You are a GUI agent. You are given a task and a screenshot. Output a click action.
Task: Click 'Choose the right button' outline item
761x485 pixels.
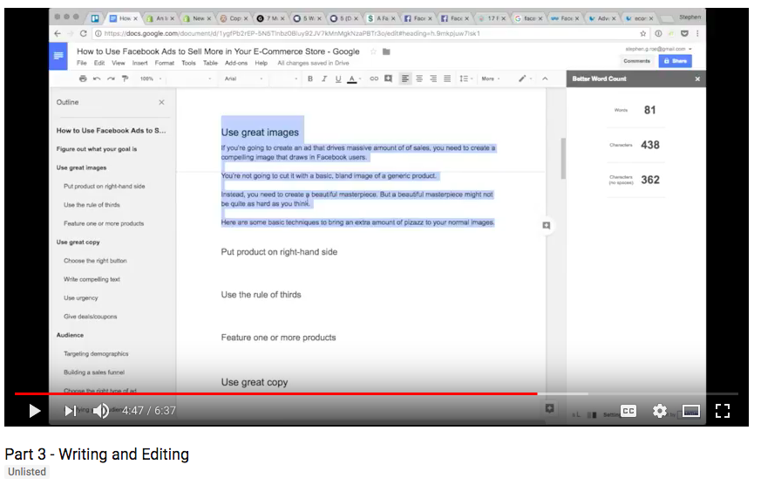tap(95, 261)
